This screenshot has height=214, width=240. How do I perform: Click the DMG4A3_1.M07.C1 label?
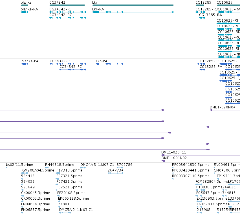[97, 165]
